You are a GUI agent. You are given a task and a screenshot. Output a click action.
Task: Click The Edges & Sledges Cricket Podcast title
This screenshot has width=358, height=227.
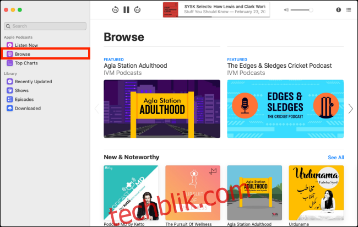pyautogui.click(x=279, y=66)
